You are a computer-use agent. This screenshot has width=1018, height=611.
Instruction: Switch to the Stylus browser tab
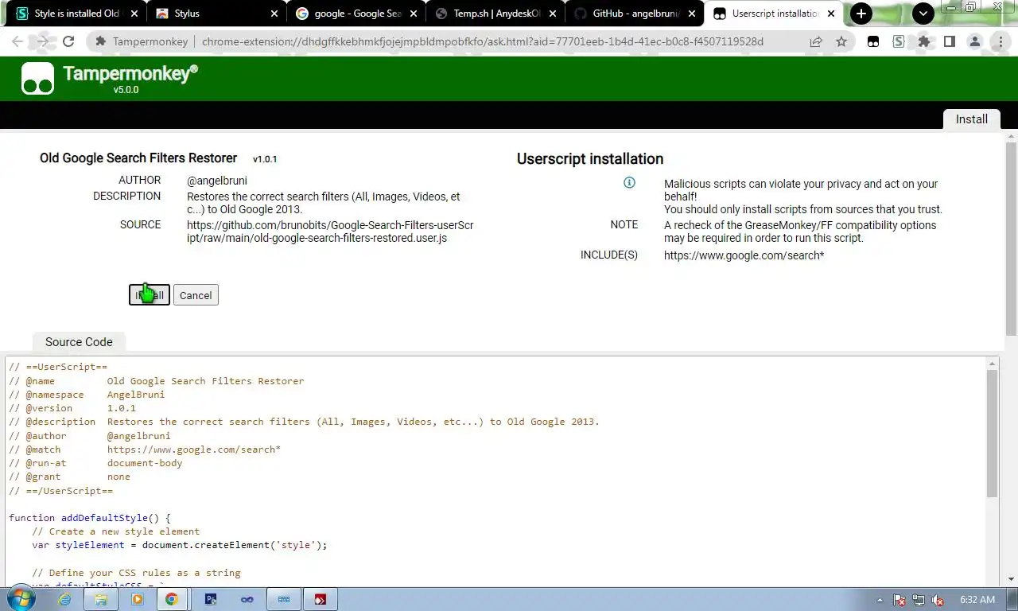(x=216, y=14)
